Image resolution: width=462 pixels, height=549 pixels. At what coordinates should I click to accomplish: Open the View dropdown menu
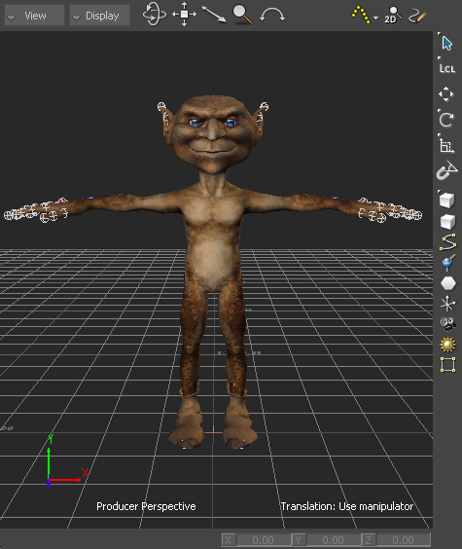[34, 16]
